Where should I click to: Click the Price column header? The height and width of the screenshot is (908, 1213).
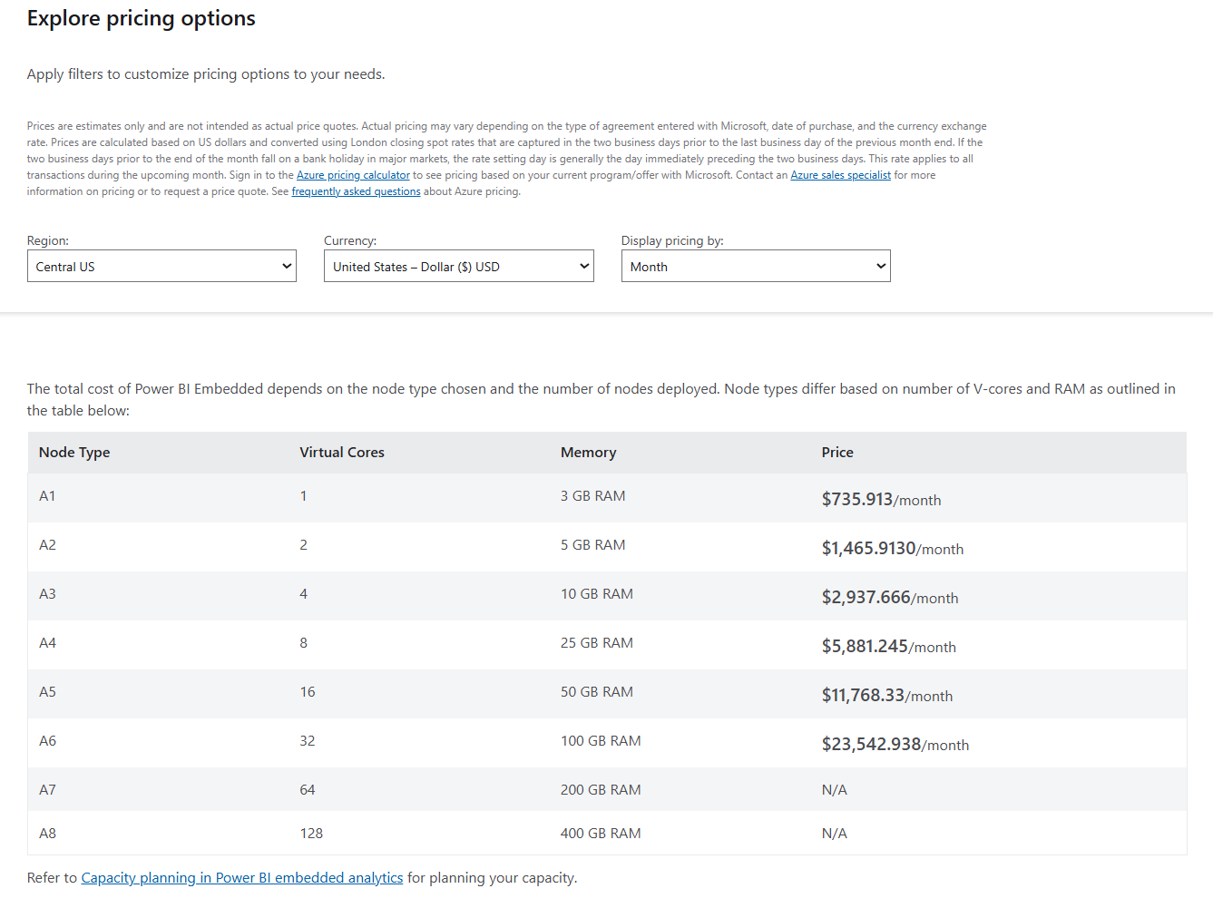point(837,453)
